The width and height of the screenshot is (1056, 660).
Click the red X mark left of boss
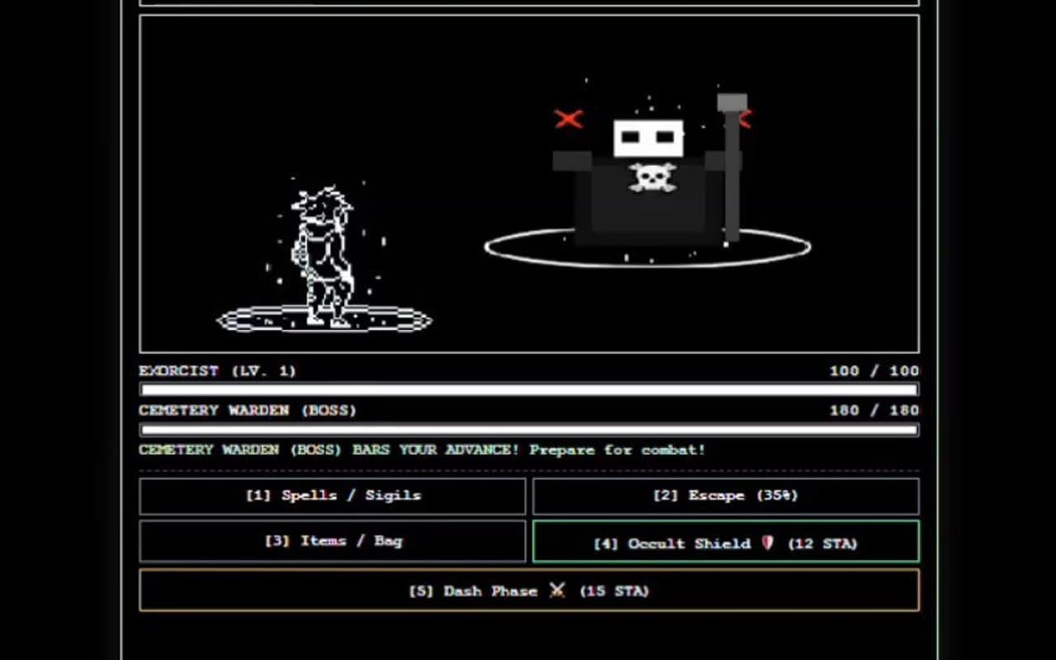coord(568,119)
